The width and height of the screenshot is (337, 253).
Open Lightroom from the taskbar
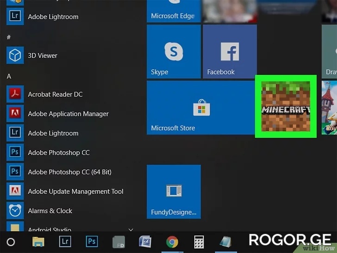65,242
